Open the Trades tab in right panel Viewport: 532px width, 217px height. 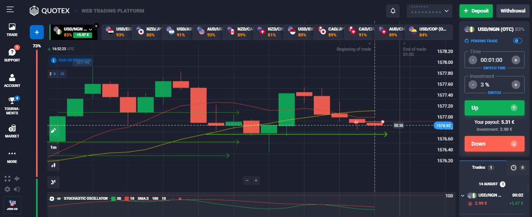tap(482, 168)
